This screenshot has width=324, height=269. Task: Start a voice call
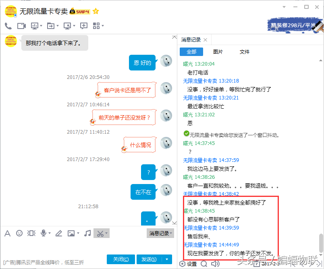(8, 25)
